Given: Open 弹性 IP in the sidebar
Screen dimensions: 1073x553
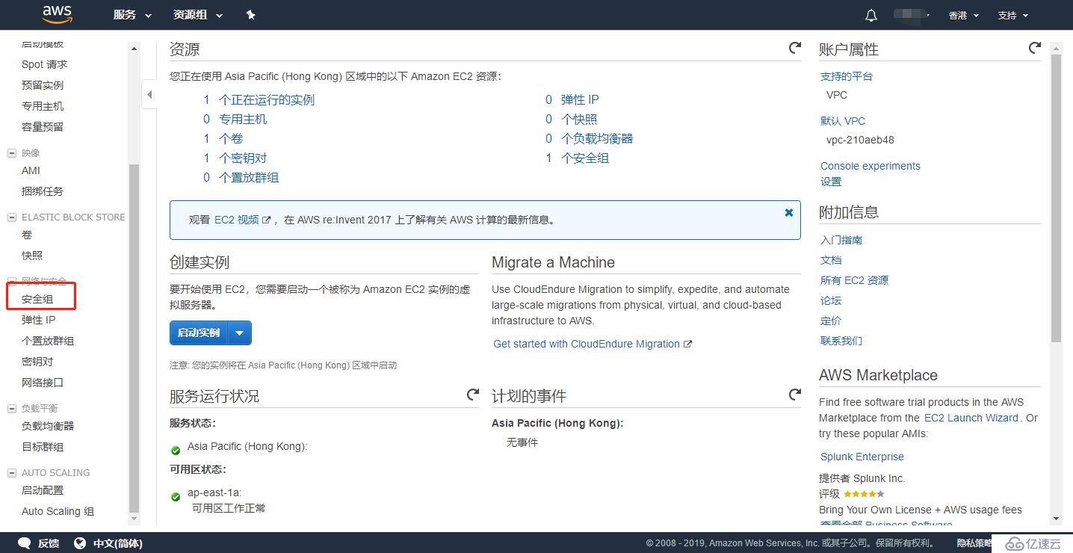Looking at the screenshot, I should (38, 320).
